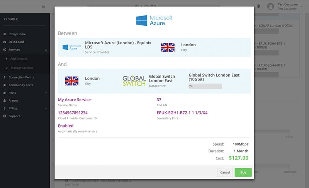Click the 1 Month duration value
This screenshot has height=188, width=309.
tap(241, 151)
